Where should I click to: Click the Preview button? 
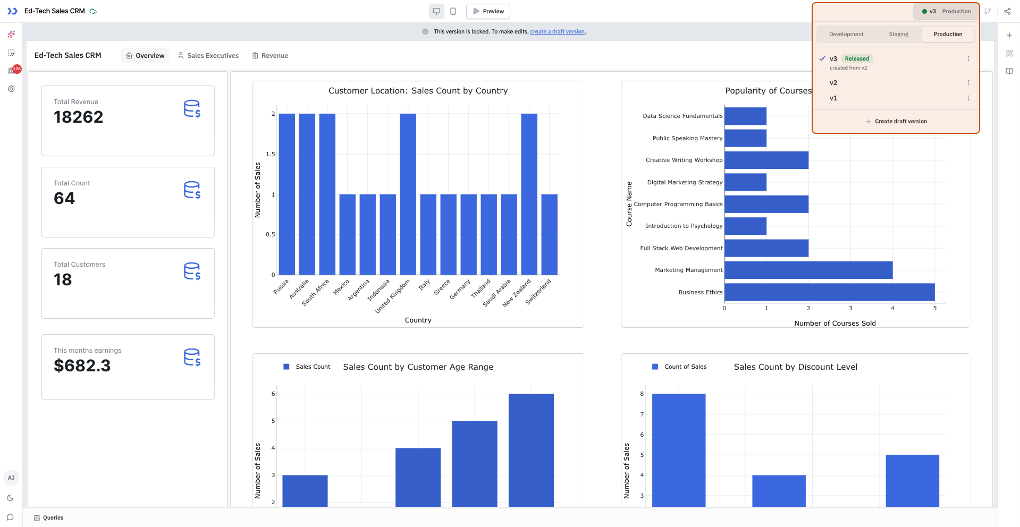(x=488, y=11)
